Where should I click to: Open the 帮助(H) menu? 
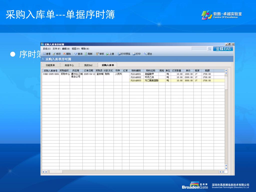85,49
